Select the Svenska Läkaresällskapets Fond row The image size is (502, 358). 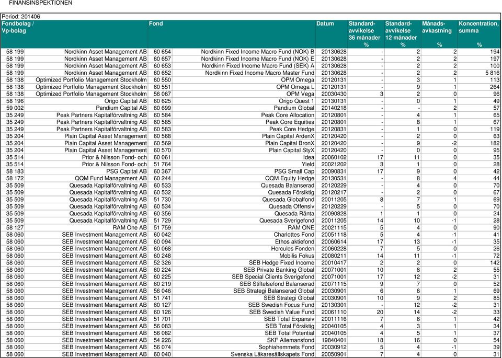click(250, 354)
